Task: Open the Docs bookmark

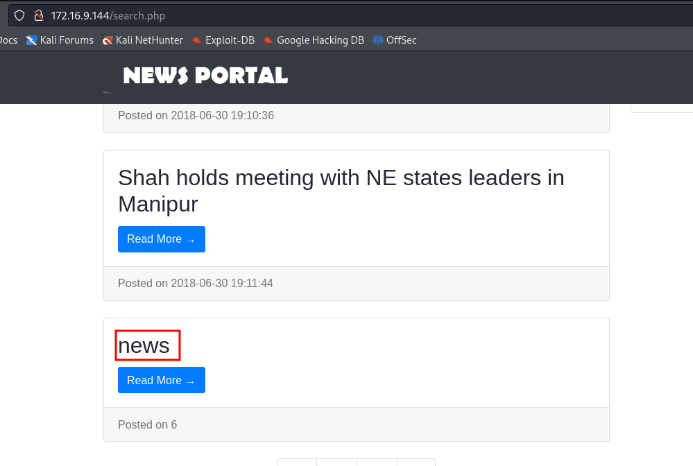Action: pyautogui.click(x=8, y=40)
